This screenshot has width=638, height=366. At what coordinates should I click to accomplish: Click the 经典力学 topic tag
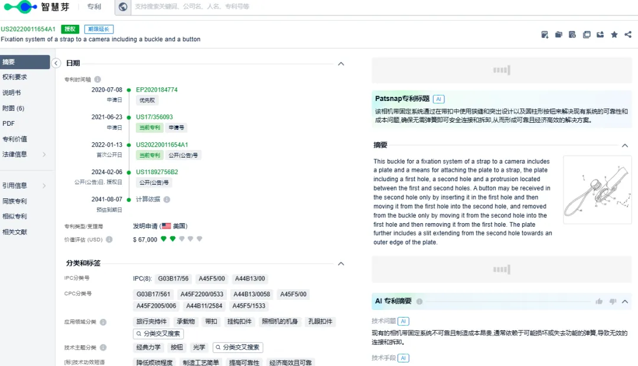click(148, 348)
